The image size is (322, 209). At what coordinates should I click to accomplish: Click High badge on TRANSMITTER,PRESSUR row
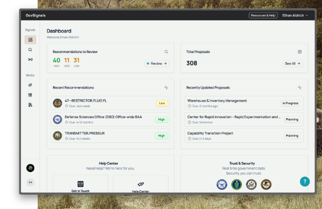(162, 136)
